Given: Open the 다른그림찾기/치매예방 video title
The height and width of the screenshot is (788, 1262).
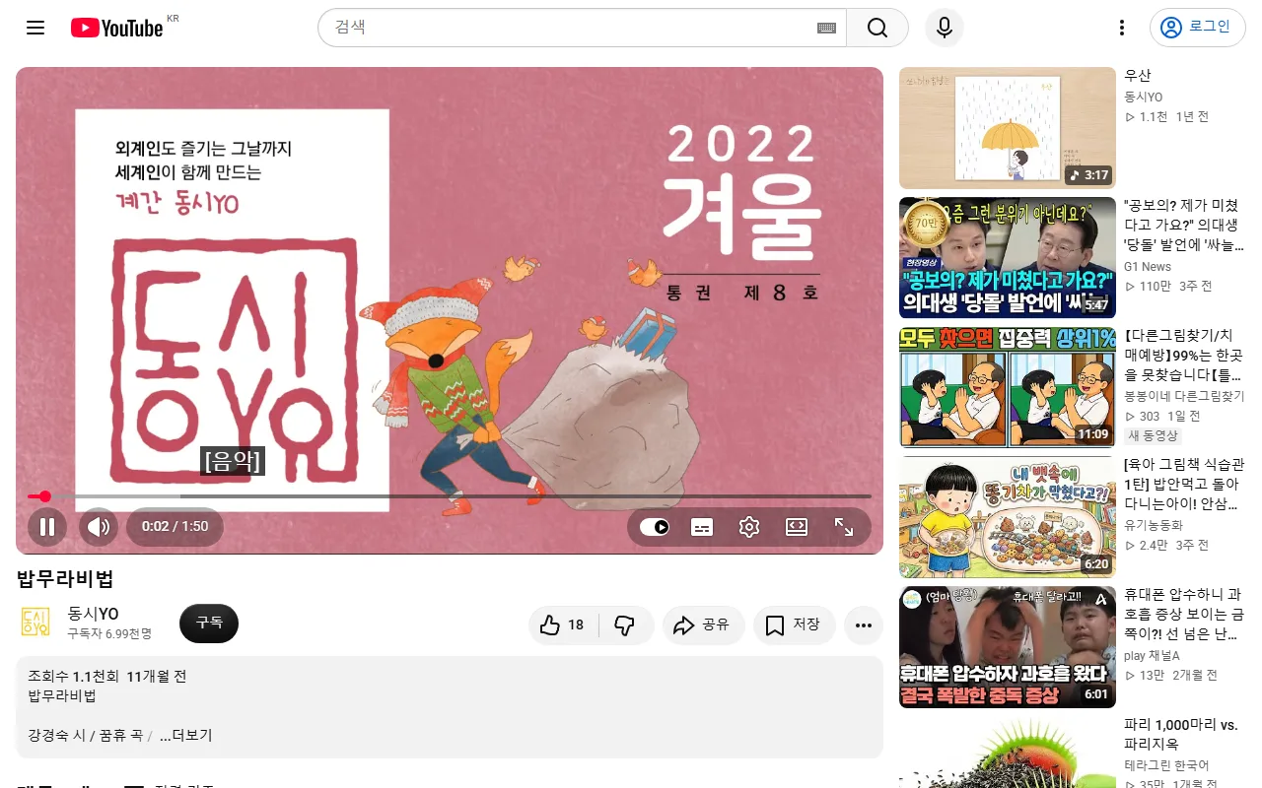Looking at the screenshot, I should [1184, 356].
